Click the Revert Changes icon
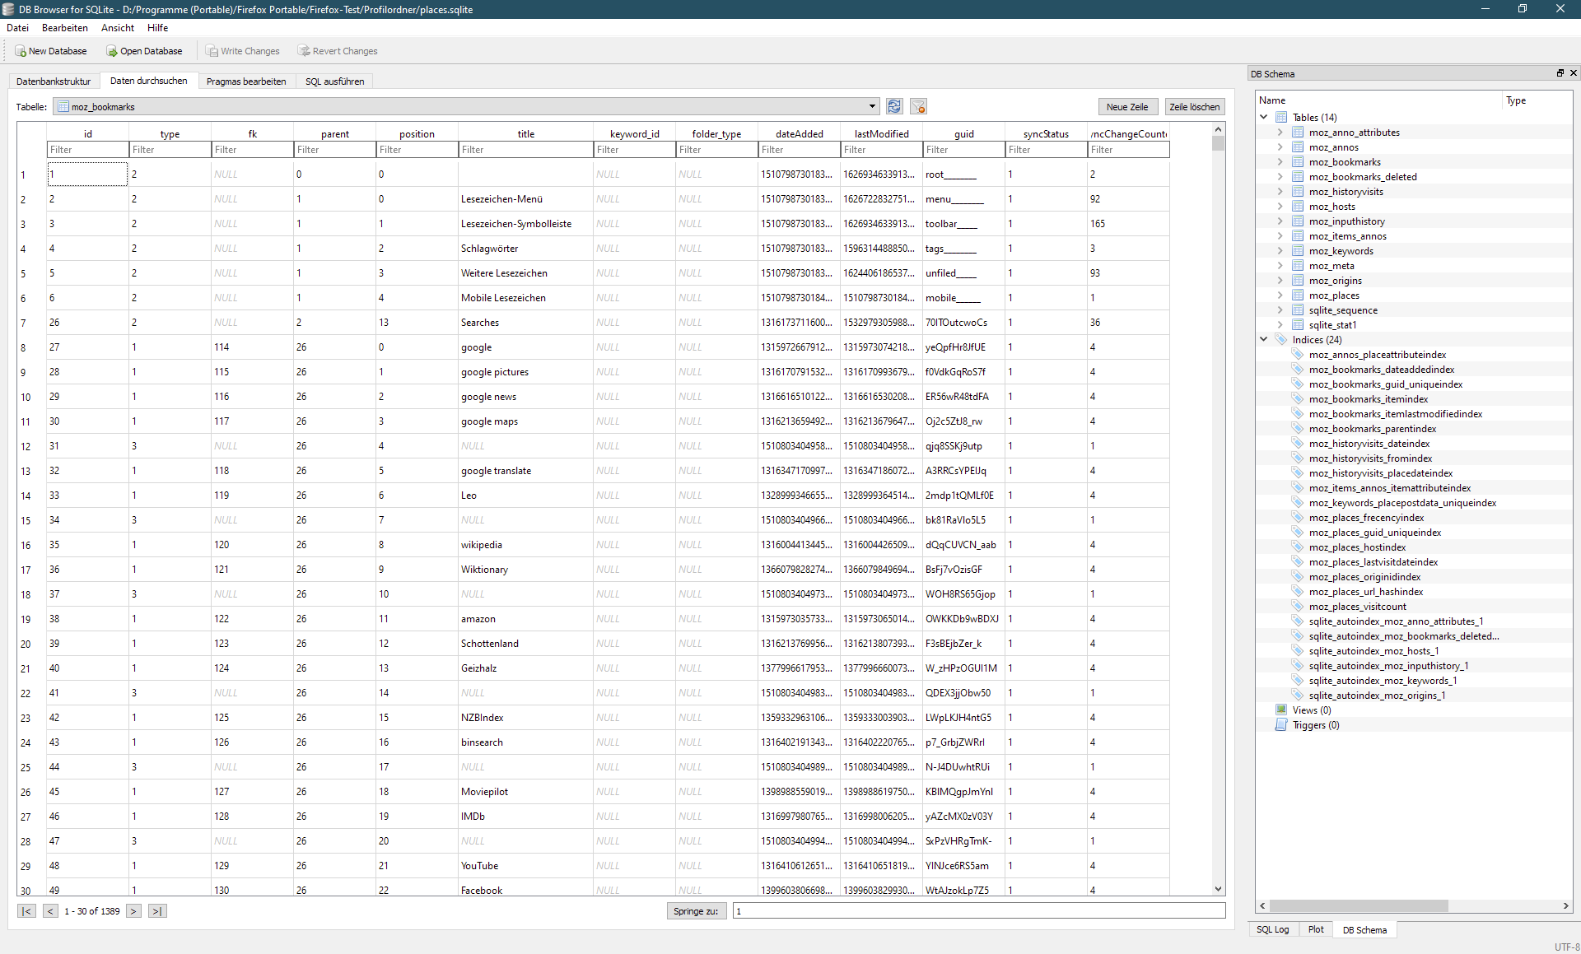Viewport: 1581px width, 954px height. pos(304,51)
